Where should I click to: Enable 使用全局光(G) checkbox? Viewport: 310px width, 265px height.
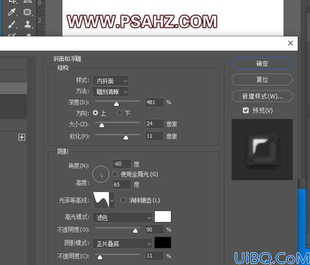115,174
